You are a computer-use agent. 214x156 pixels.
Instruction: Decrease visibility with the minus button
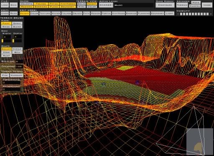coord(178,14)
